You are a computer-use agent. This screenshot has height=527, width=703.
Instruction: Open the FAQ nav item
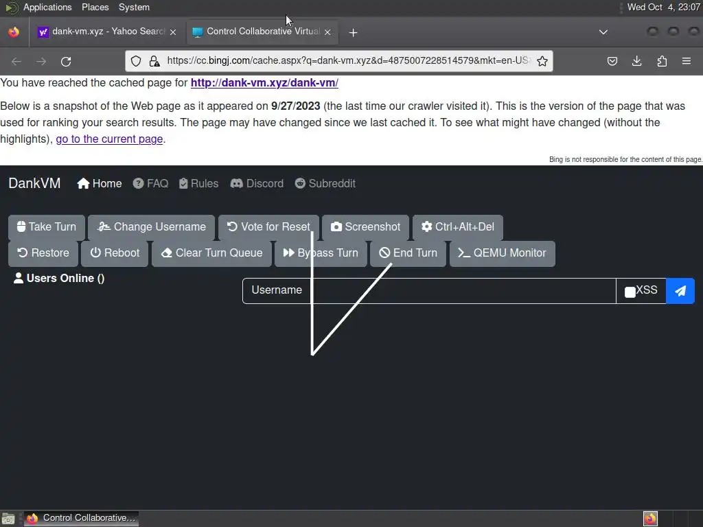coord(150,183)
